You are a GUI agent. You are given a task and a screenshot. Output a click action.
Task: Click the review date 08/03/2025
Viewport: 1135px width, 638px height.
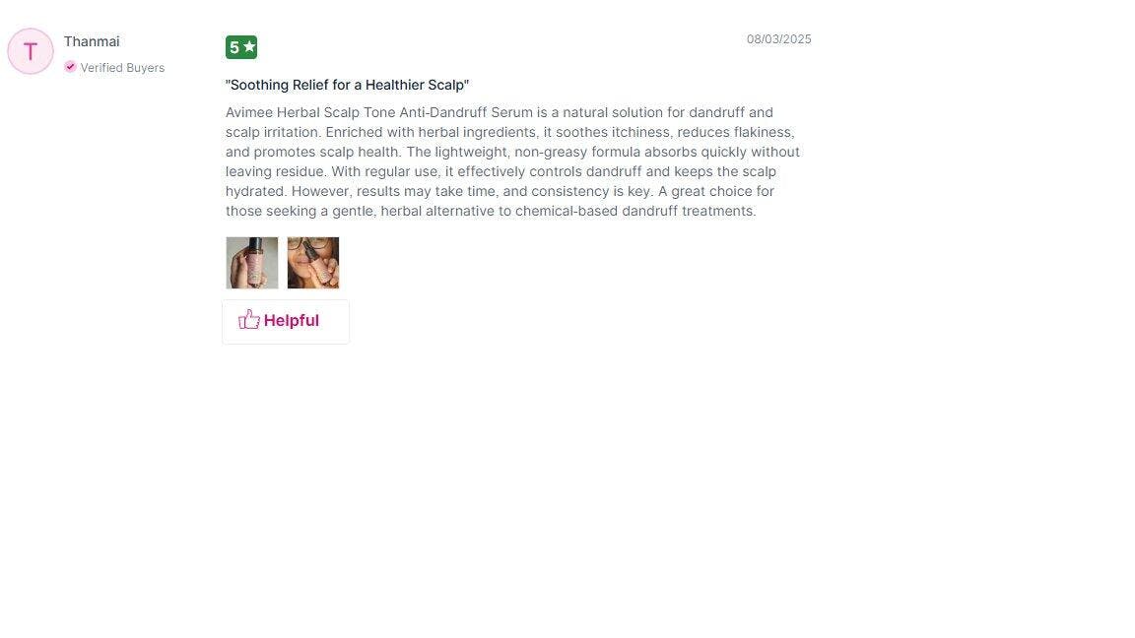click(x=779, y=39)
